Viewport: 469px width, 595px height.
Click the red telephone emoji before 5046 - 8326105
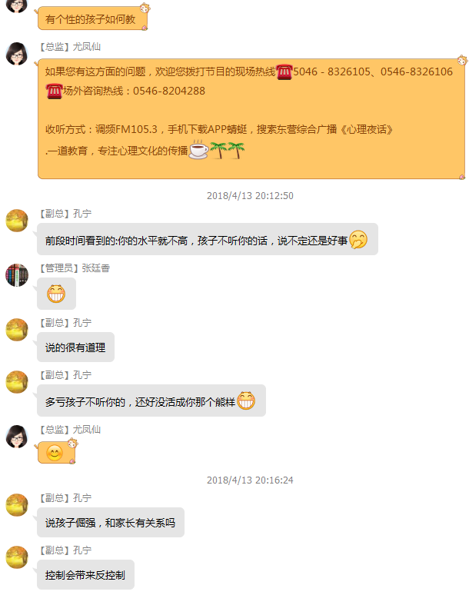(x=284, y=71)
